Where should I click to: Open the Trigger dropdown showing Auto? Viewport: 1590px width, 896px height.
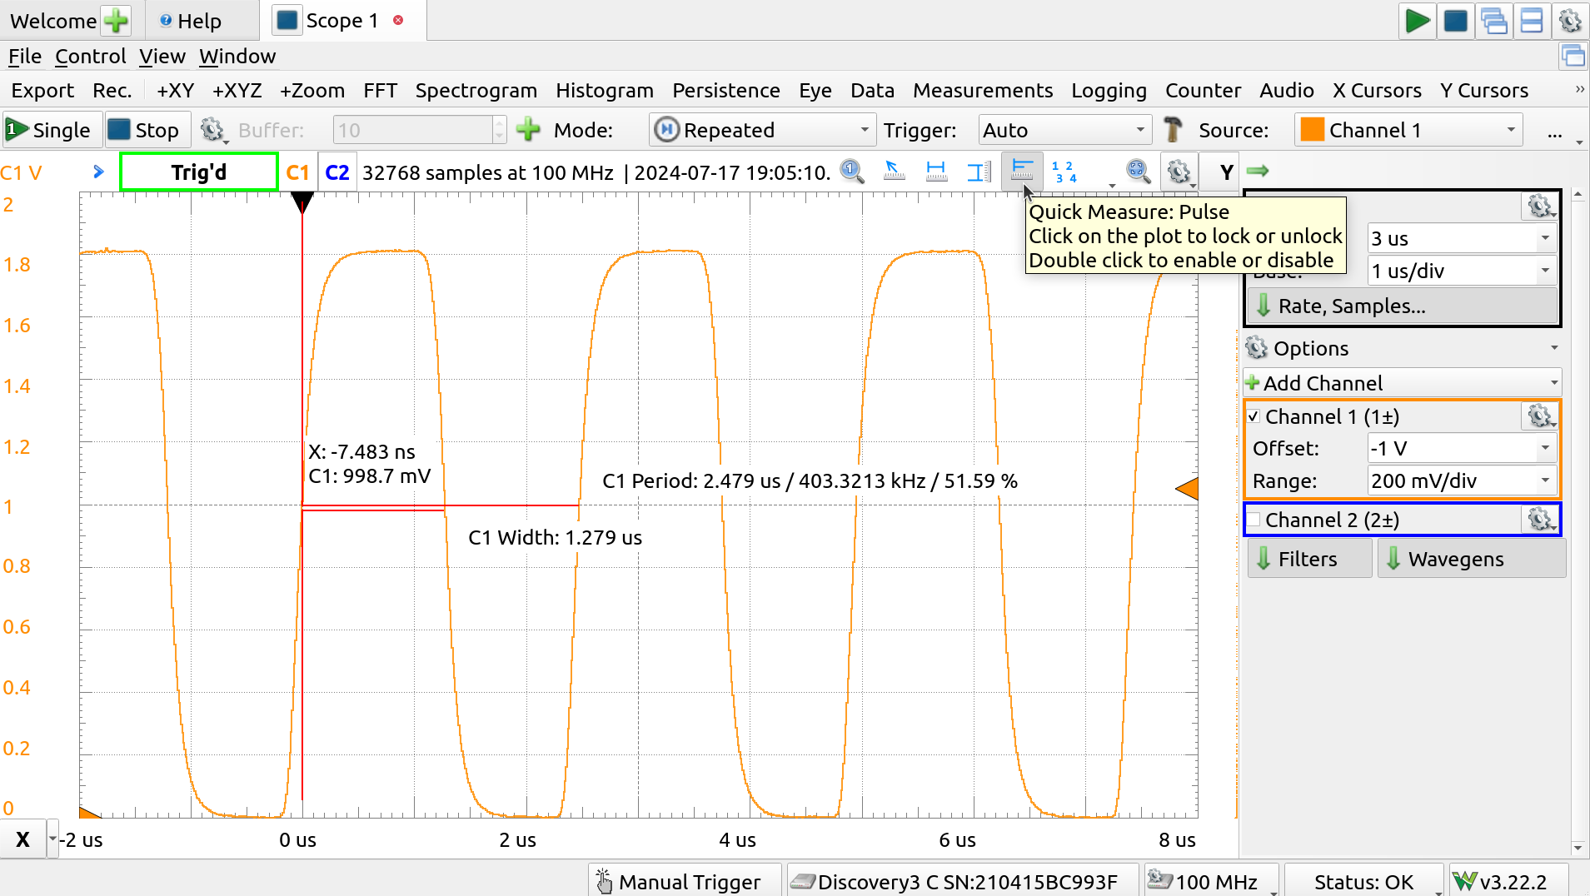1064,130
